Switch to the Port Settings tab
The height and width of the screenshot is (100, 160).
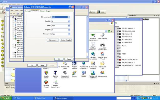point(35,11)
